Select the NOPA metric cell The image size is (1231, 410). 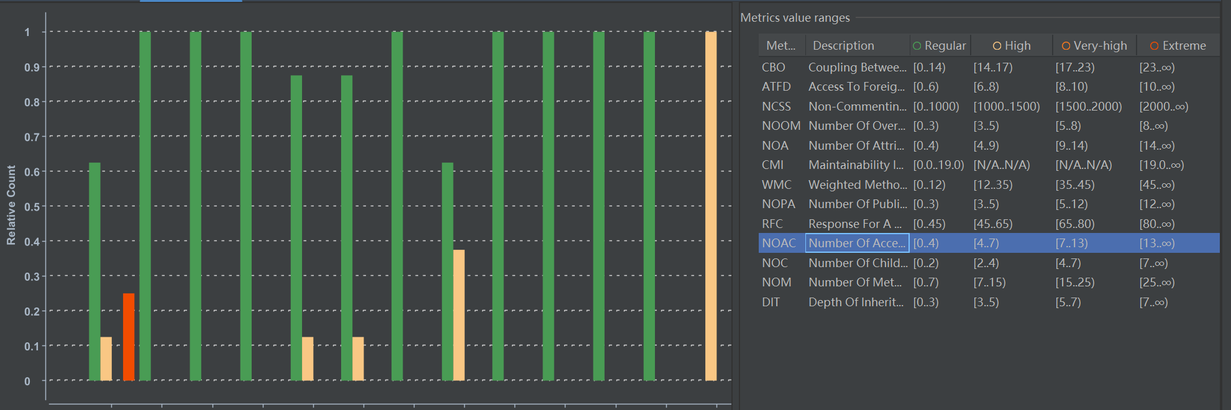click(782, 204)
